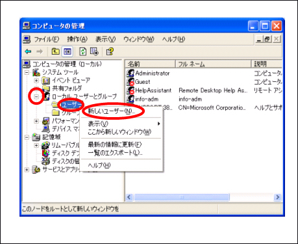Click the Disk Defragmenter (ディスク デフ) icon
The image size is (298, 244).
tap(45, 153)
